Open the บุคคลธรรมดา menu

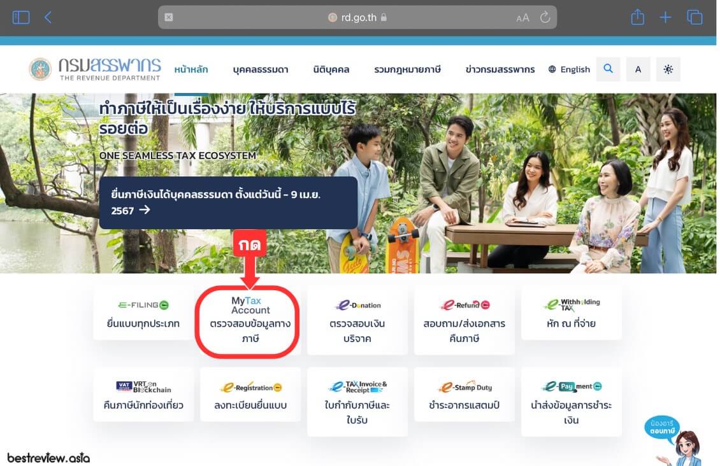click(261, 70)
